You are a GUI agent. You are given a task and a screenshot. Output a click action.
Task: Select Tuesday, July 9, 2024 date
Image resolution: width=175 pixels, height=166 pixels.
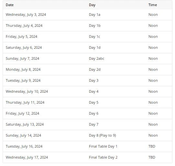pyautogui.click(x=23, y=80)
